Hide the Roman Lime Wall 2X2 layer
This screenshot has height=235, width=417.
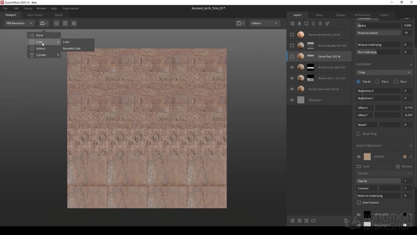coord(292,67)
